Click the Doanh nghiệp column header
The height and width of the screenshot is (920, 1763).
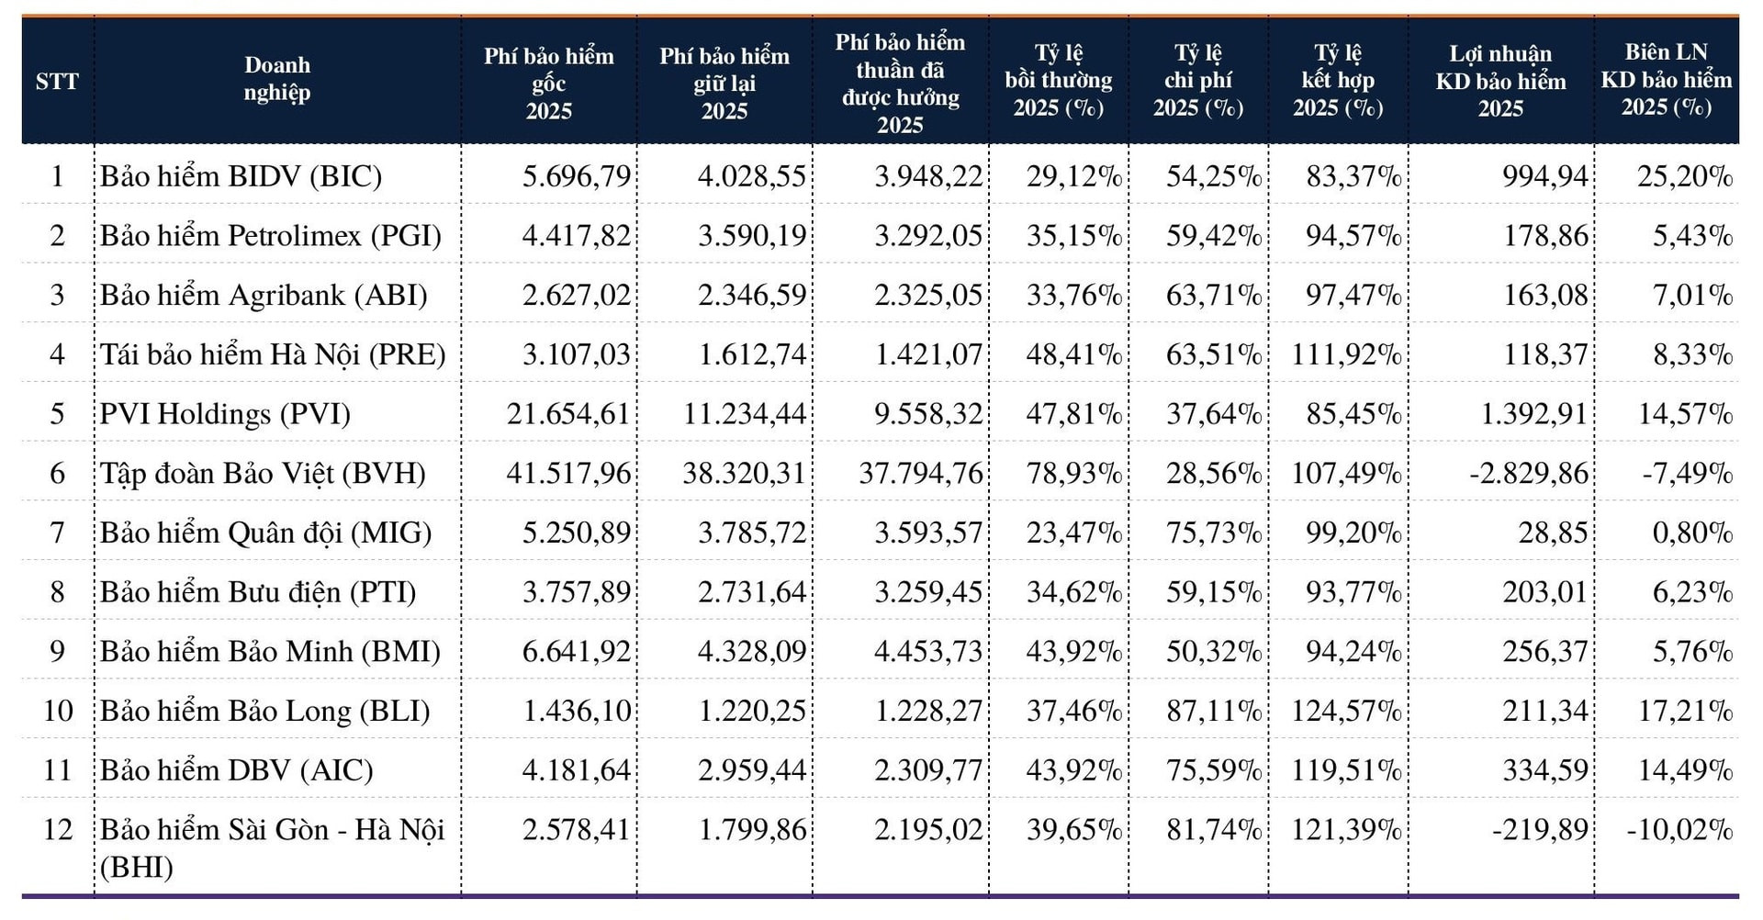[x=276, y=79]
